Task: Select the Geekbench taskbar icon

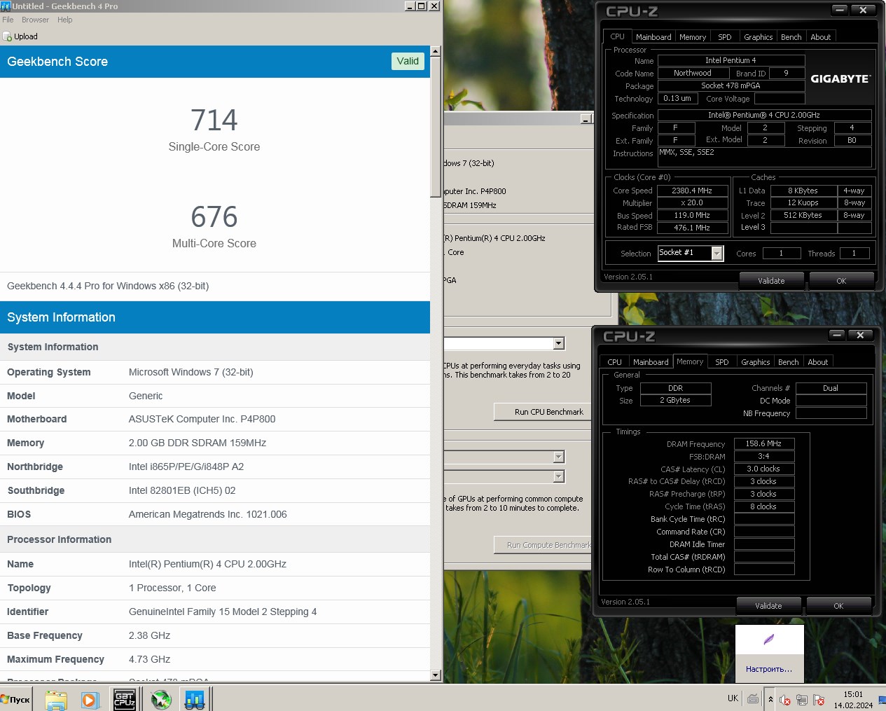Action: pos(195,699)
